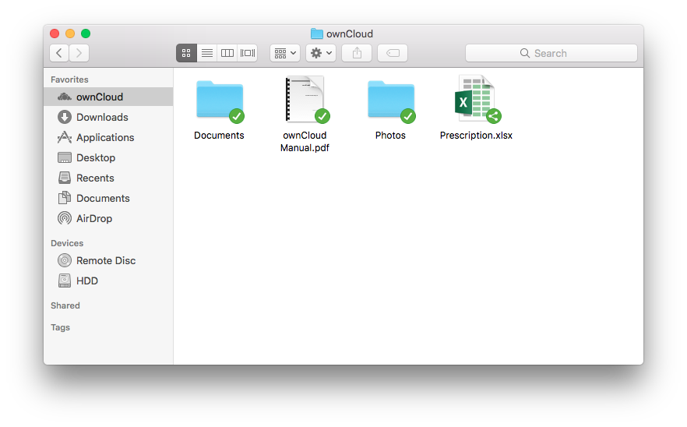Viewport: 687px width, 427px height.
Task: Switch to column view
Action: tap(227, 53)
